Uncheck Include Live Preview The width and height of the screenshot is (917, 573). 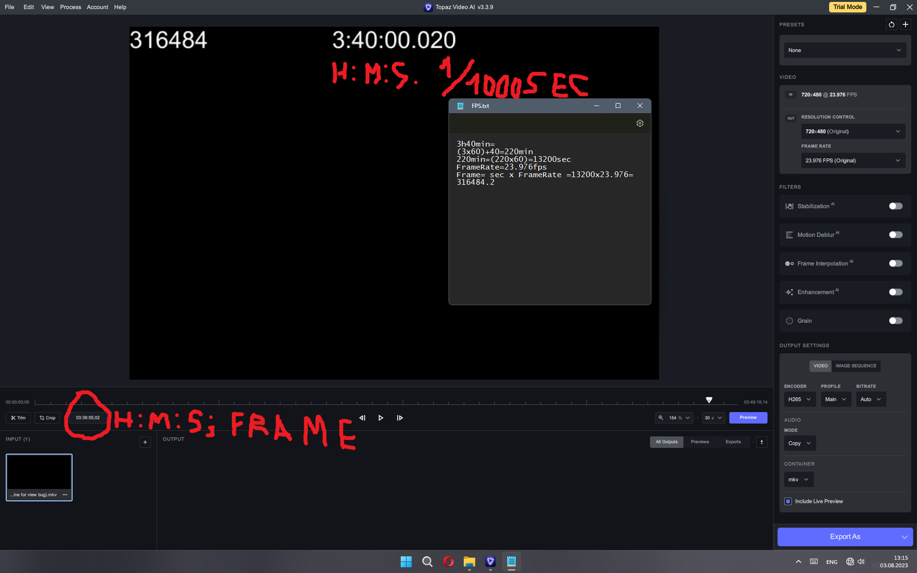788,501
